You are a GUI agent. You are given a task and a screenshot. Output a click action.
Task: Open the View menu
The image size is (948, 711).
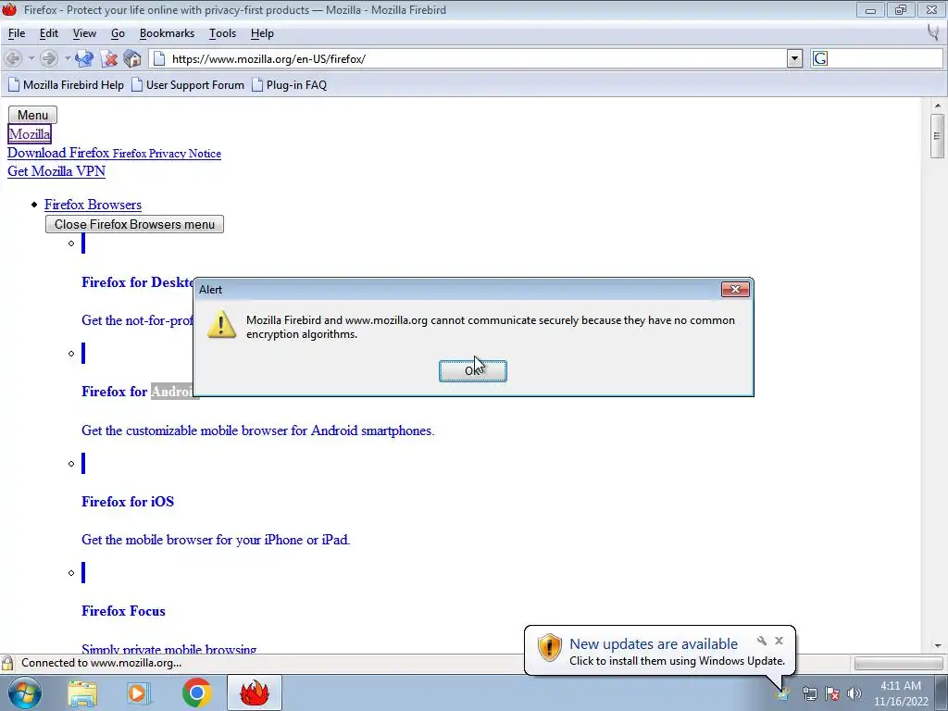coord(84,33)
